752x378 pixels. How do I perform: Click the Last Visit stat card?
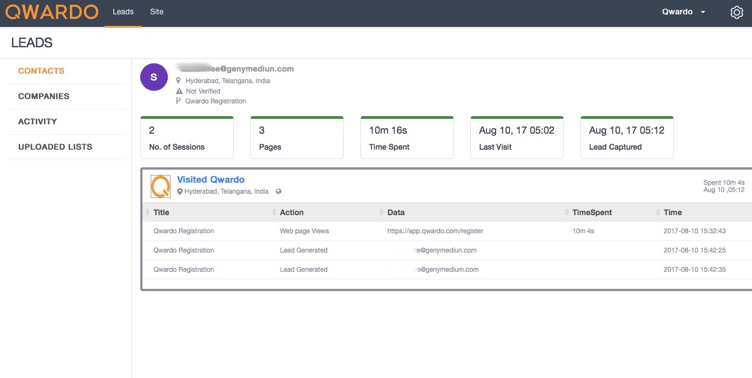[x=517, y=138]
